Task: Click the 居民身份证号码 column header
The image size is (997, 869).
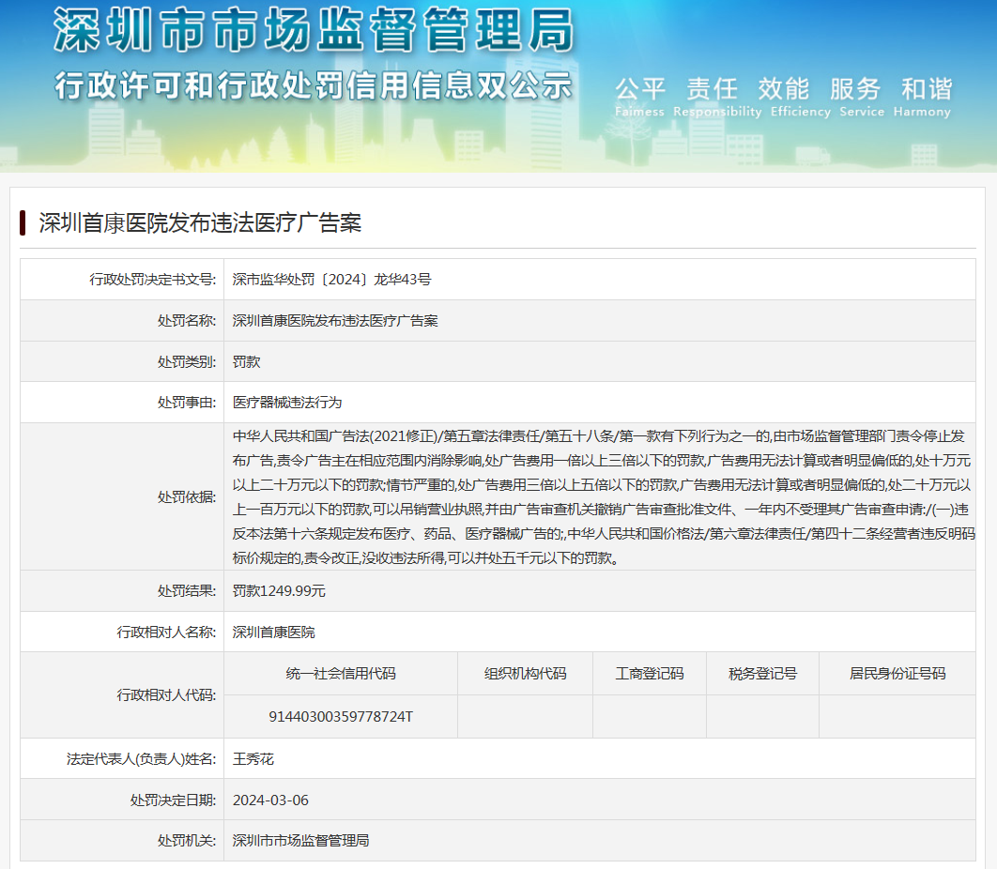Action: point(897,674)
